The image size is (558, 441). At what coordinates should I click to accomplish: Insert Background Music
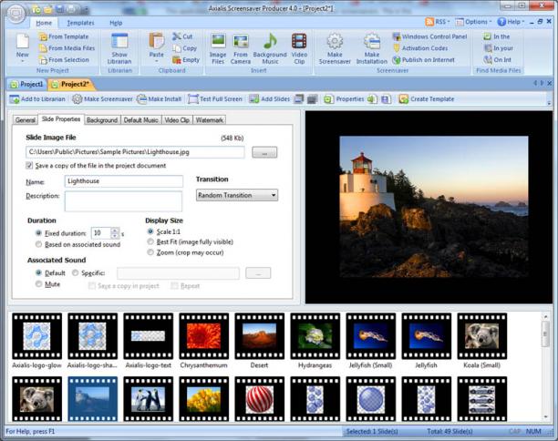[x=270, y=48]
